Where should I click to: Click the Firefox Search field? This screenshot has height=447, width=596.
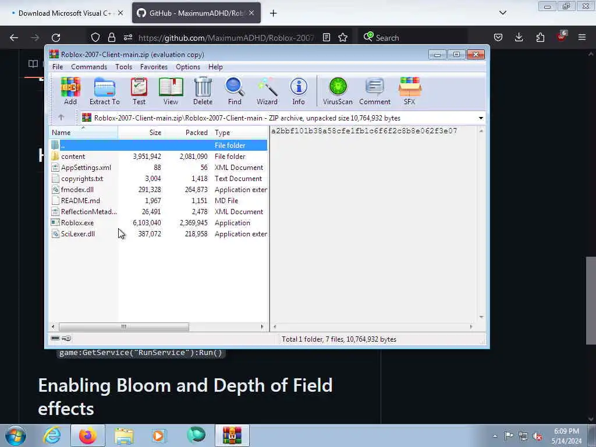pyautogui.click(x=413, y=37)
